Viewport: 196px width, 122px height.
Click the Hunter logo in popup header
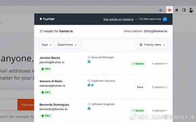click(47, 19)
